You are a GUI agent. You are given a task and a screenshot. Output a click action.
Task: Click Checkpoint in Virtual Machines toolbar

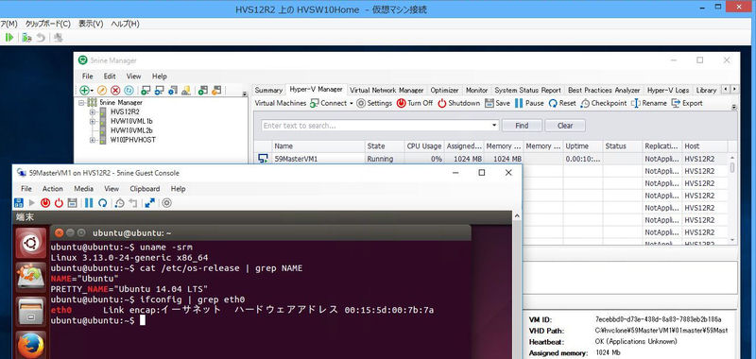pyautogui.click(x=604, y=103)
